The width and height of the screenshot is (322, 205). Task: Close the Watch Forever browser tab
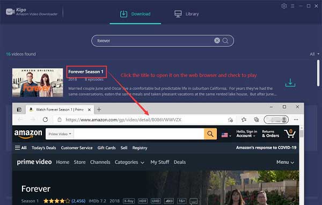click(89, 109)
